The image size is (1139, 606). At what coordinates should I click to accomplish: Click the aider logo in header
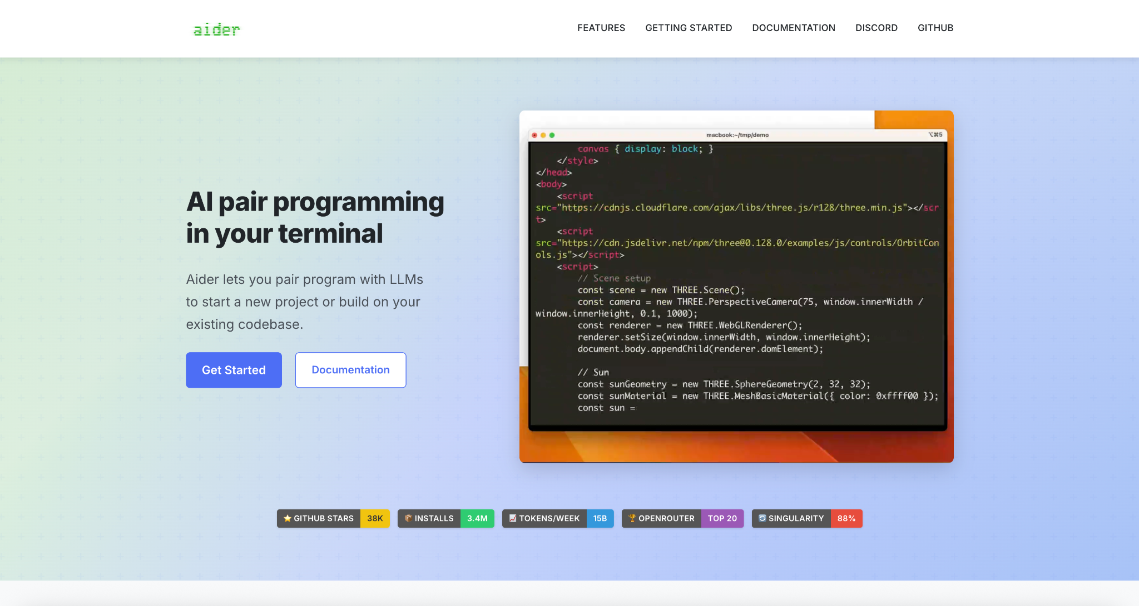coord(216,29)
